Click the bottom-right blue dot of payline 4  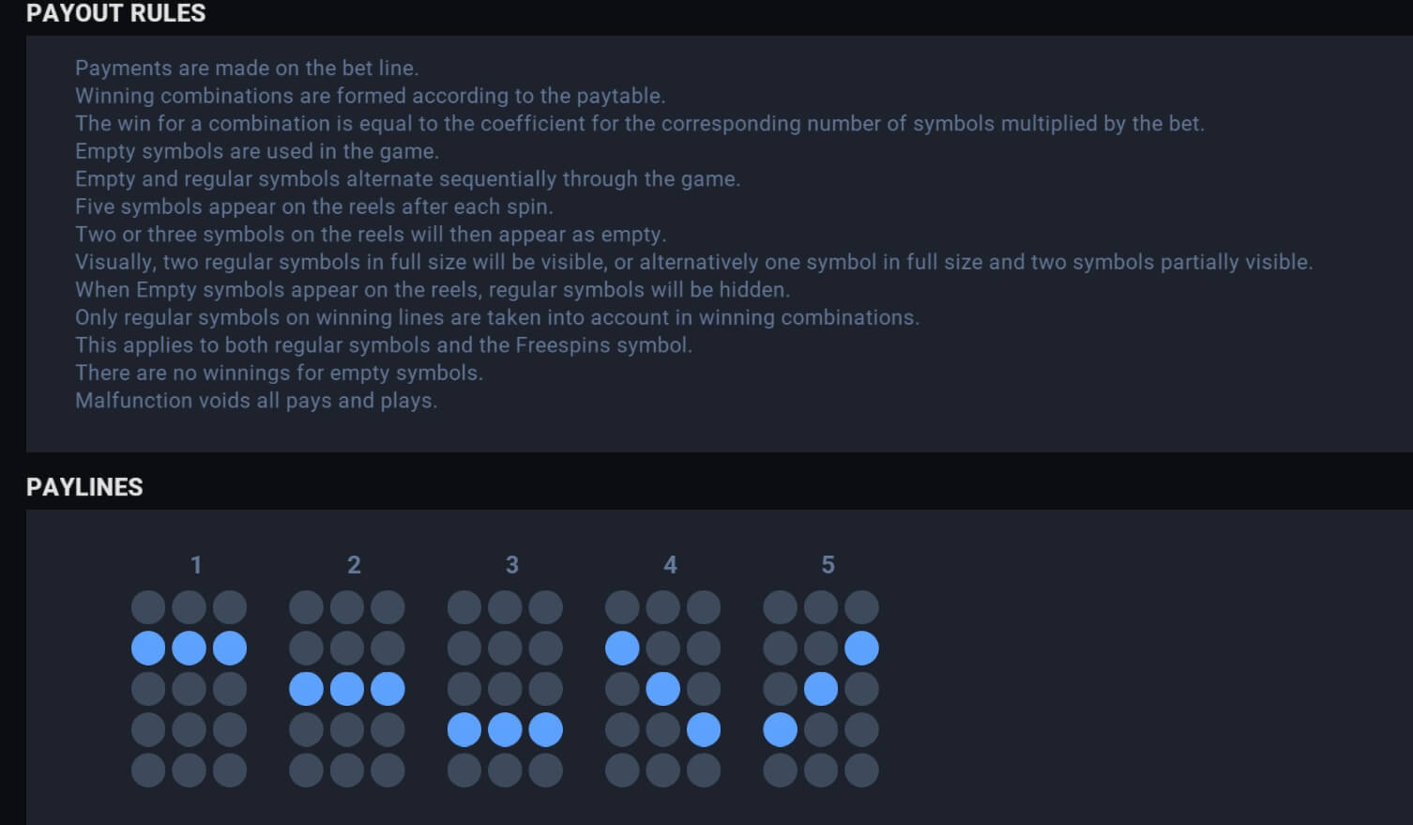(704, 729)
